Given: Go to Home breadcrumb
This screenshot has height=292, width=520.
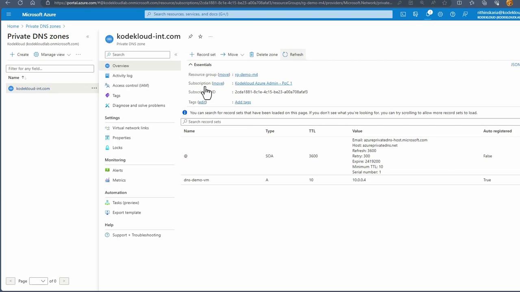Looking at the screenshot, I should [13, 26].
